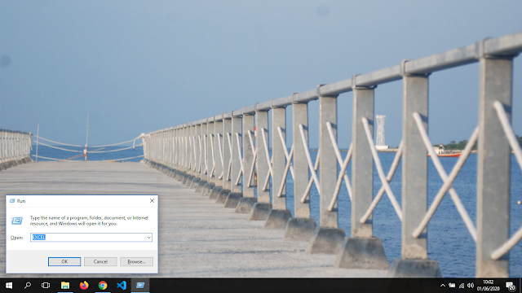This screenshot has width=522, height=293.
Task: Open Visual Studio Code from the taskbar
Action: [122, 286]
